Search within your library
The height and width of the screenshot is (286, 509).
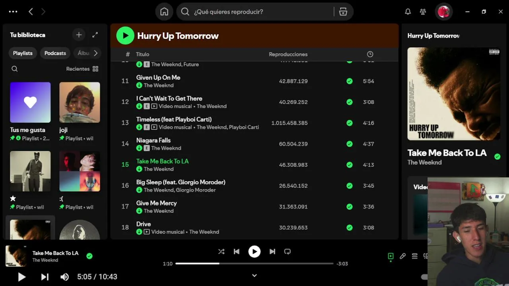click(15, 69)
